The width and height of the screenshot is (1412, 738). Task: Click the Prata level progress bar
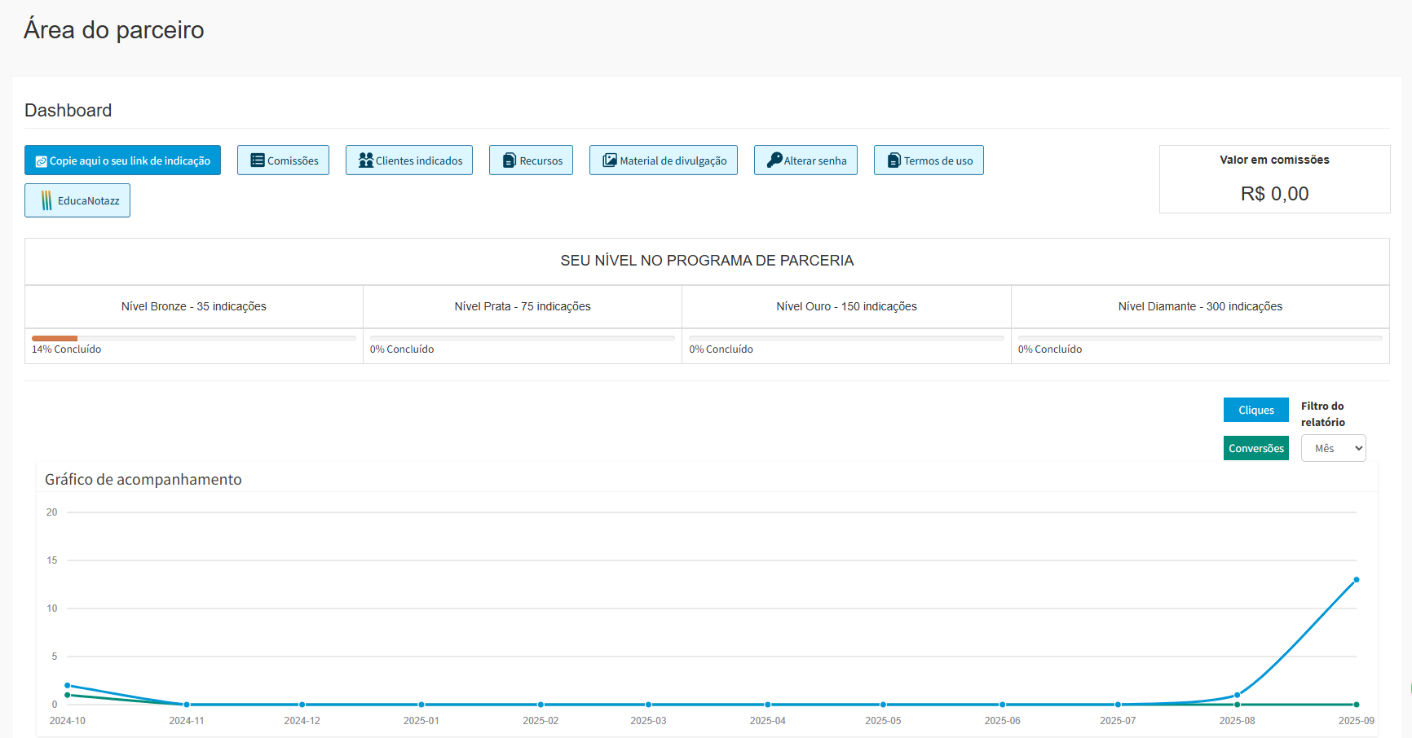click(522, 338)
